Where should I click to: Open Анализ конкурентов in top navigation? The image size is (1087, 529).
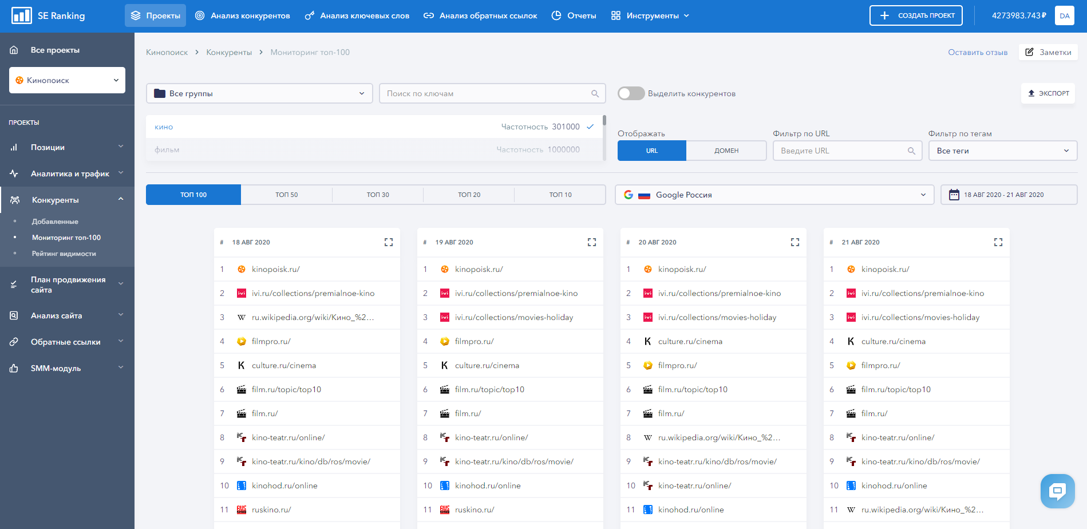coord(243,15)
